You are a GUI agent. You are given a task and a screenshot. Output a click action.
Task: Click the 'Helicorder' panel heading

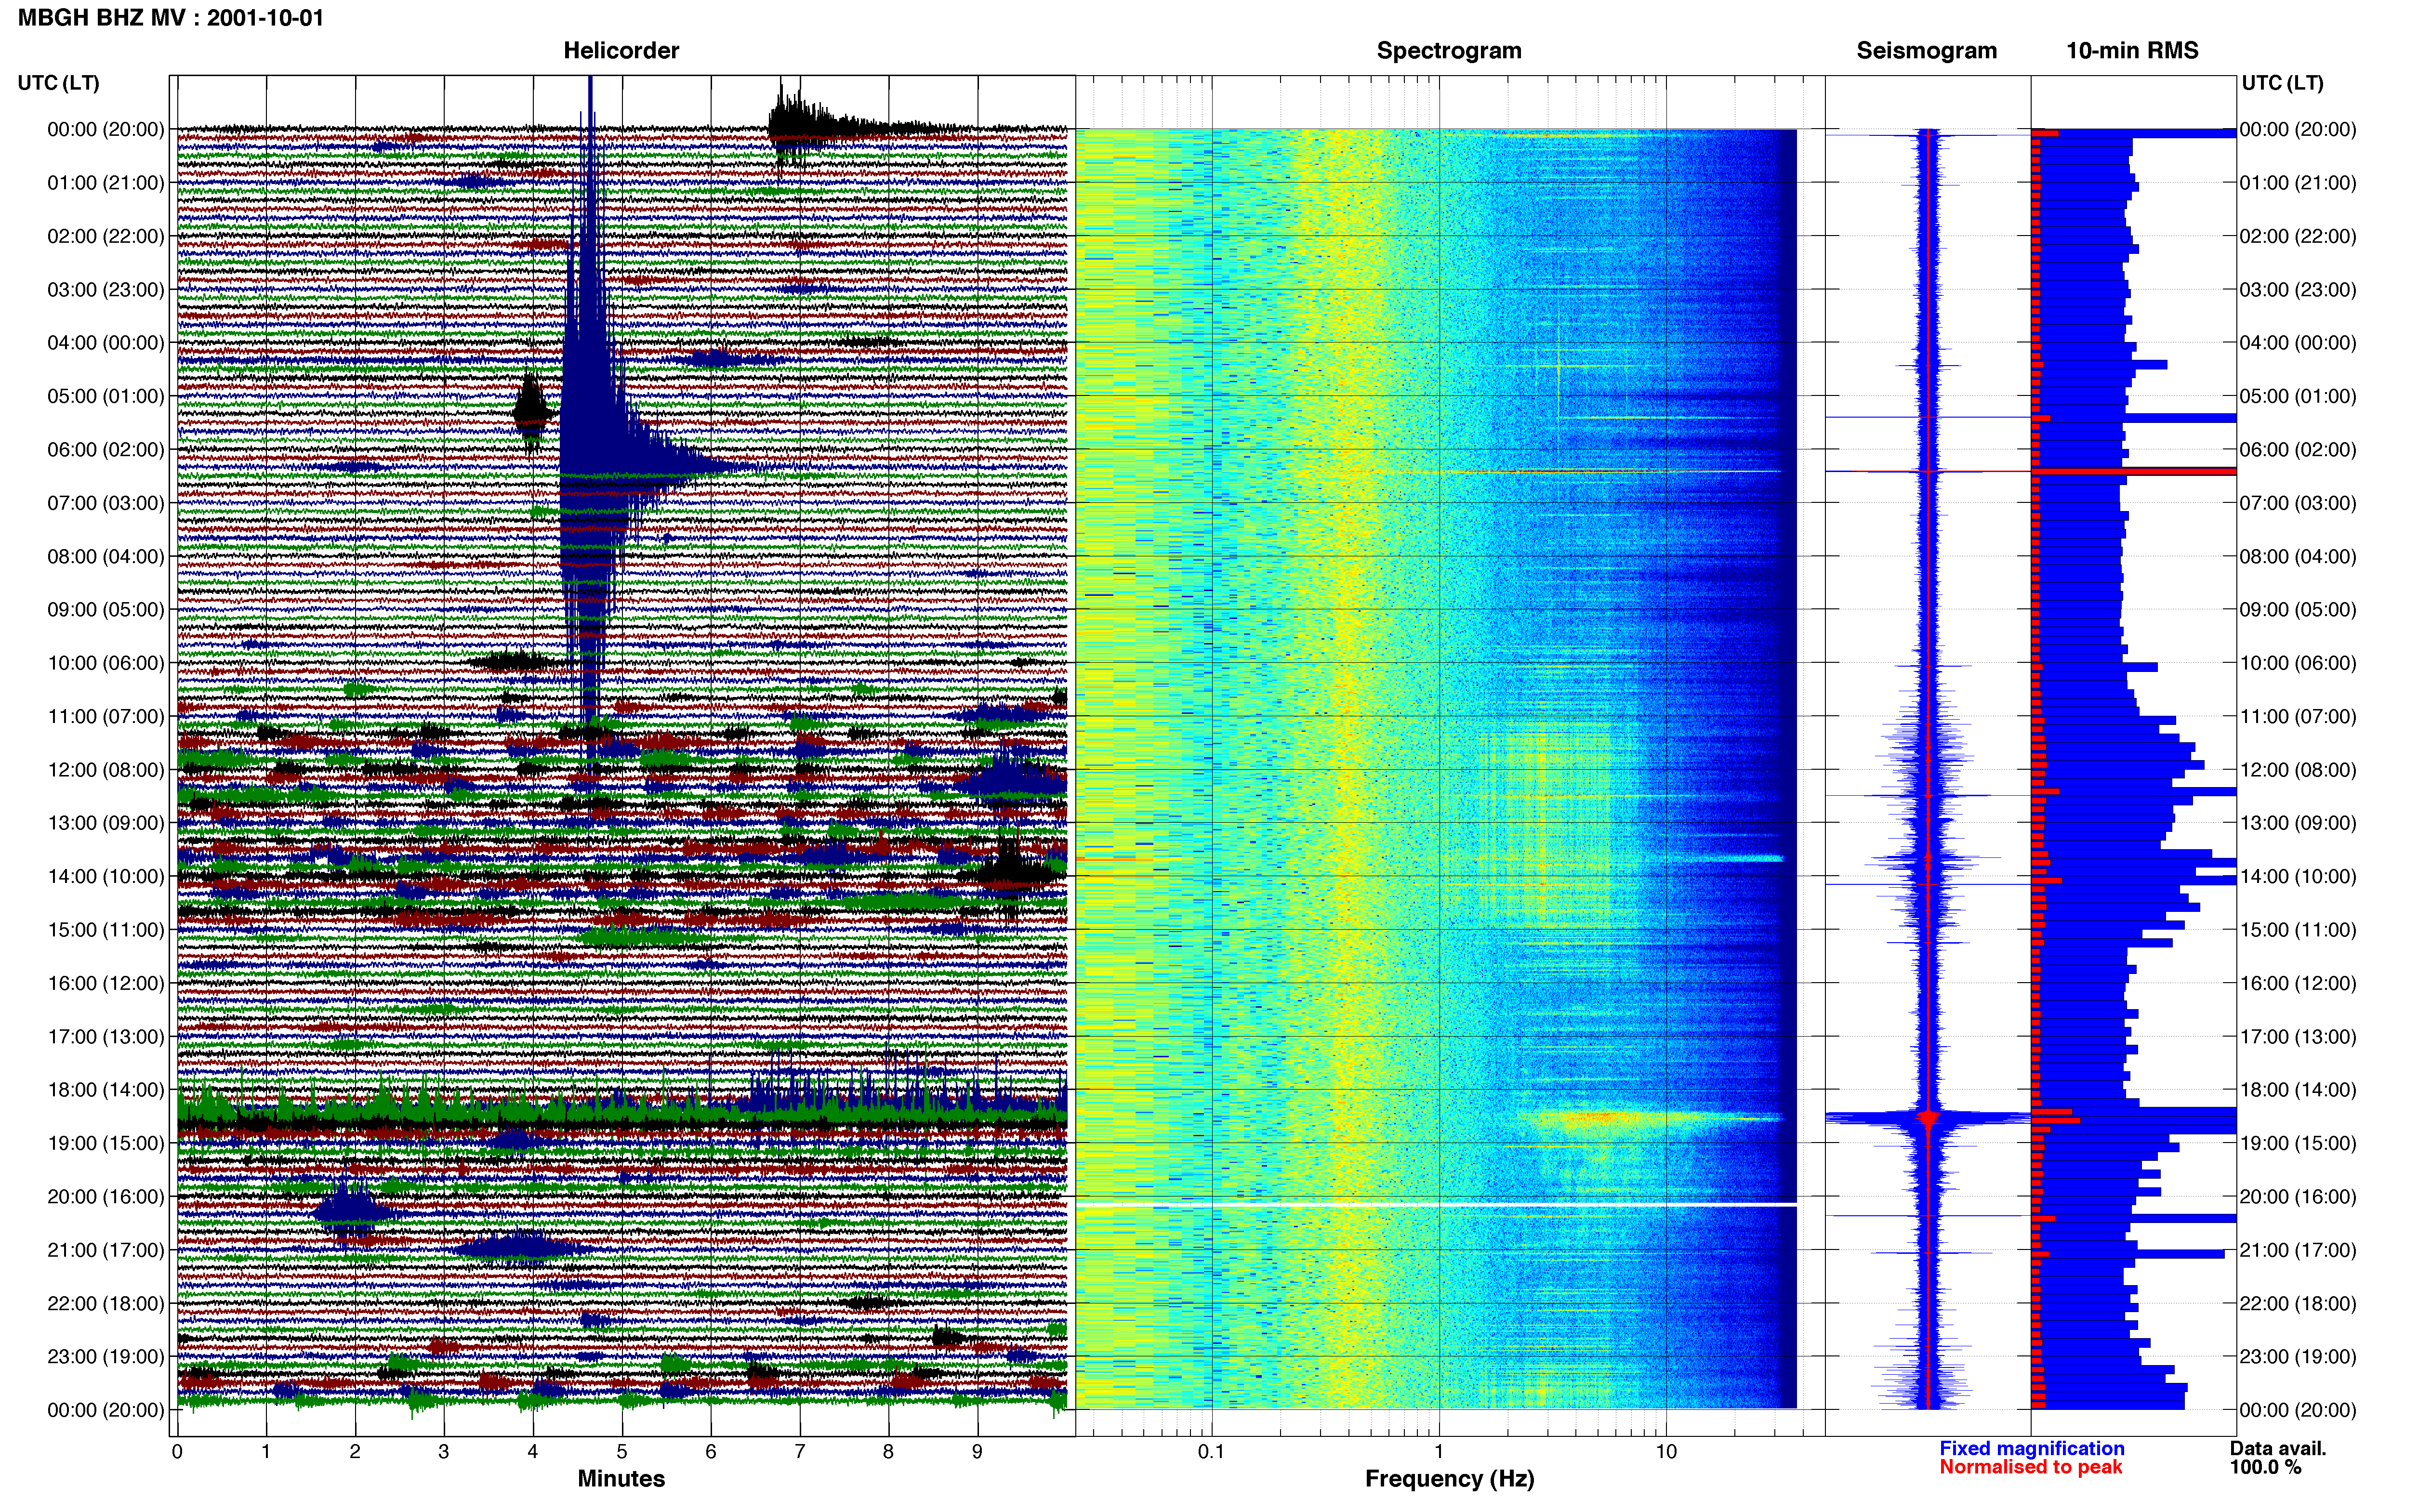[x=621, y=50]
